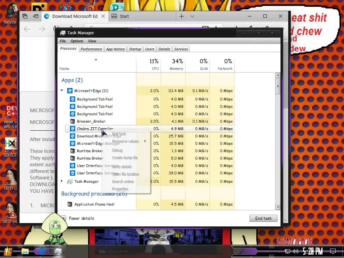This screenshot has width=344, height=258.
Task: Click the End task button
Action: pyautogui.click(x=263, y=218)
